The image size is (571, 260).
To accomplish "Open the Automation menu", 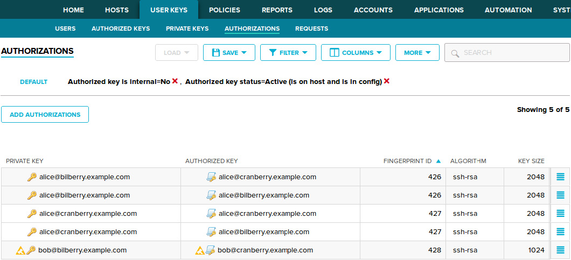I will (x=509, y=10).
